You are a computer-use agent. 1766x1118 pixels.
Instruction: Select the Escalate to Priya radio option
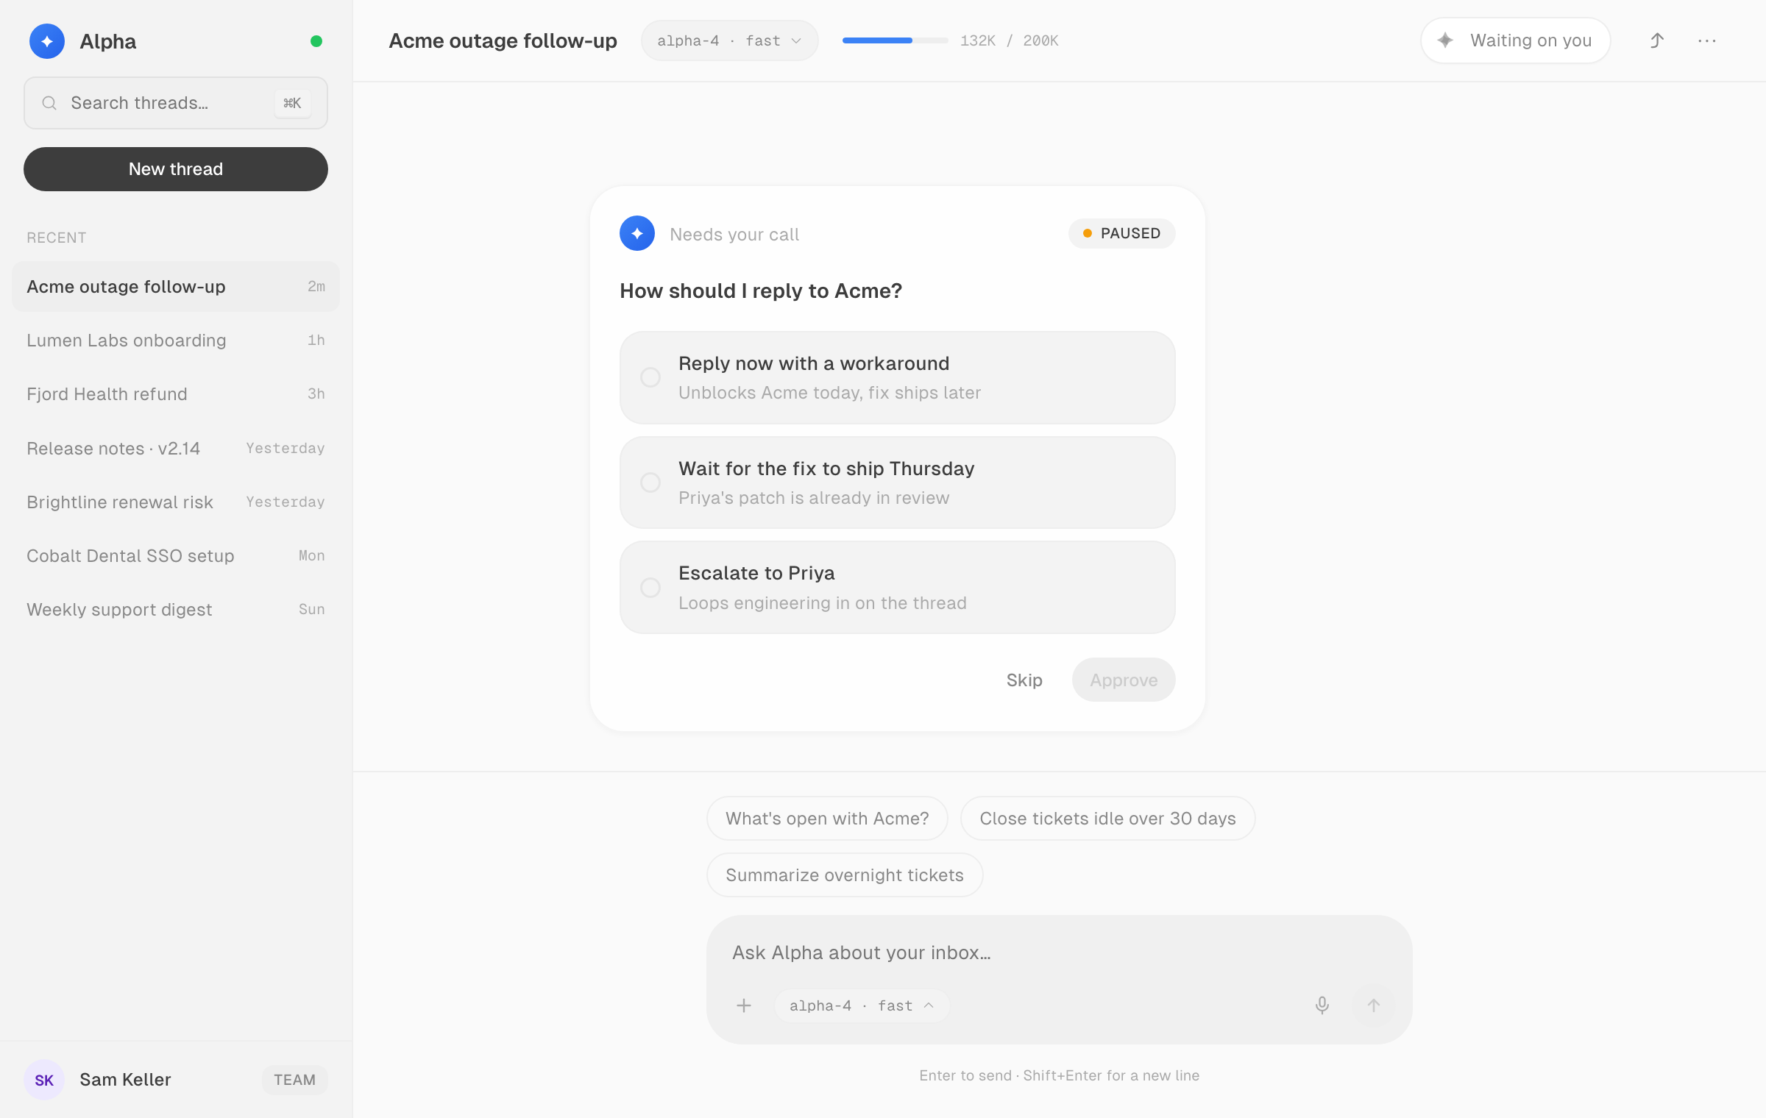650,588
